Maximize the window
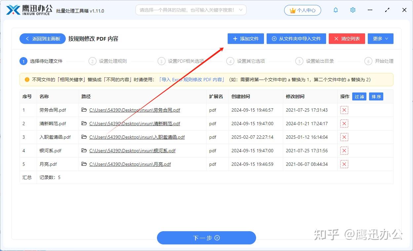 (x=387, y=10)
